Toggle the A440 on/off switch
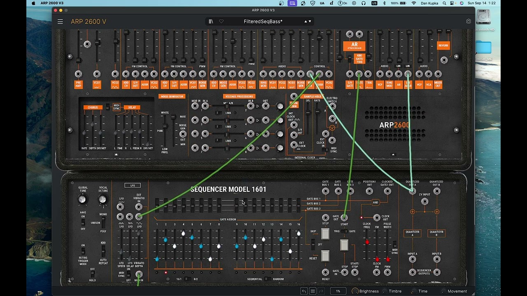 click(83, 222)
